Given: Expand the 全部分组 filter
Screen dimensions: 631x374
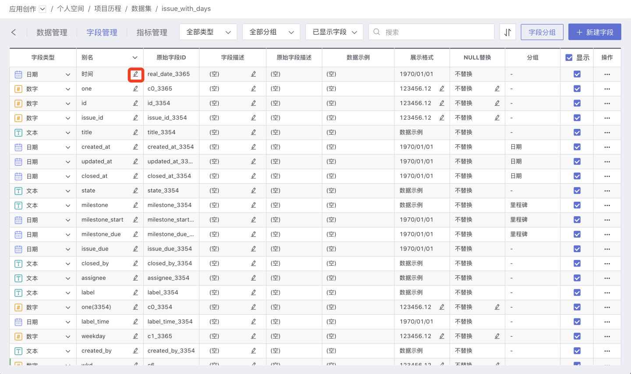Looking at the screenshot, I should click(271, 32).
